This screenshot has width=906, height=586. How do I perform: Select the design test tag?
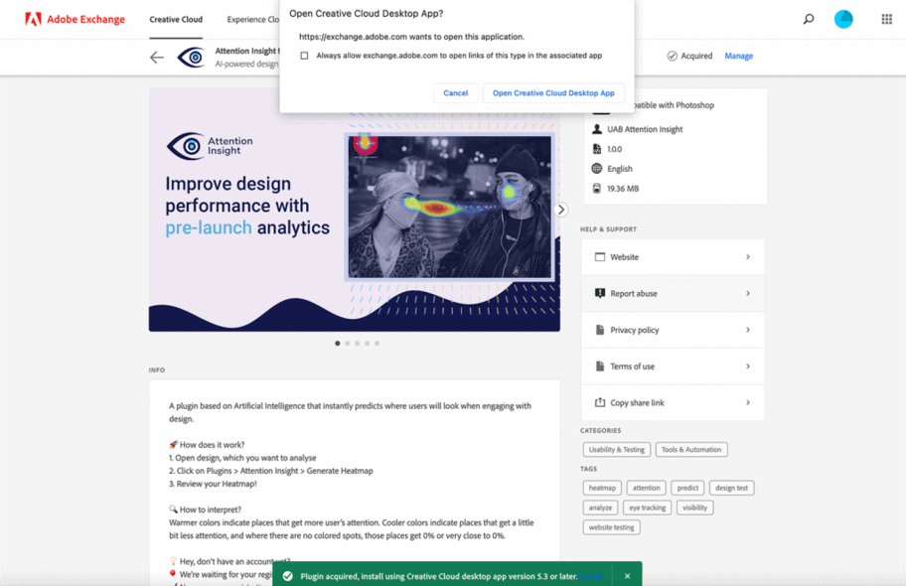(731, 488)
